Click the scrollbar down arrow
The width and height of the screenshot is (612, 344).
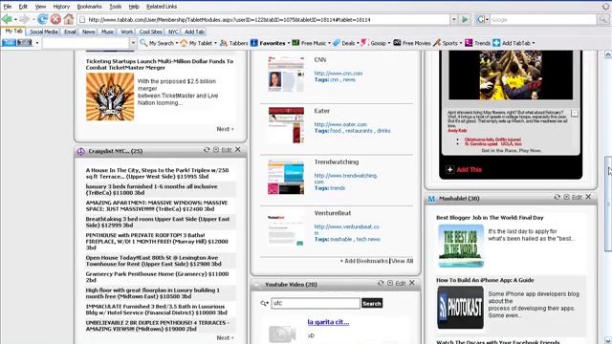click(608, 340)
